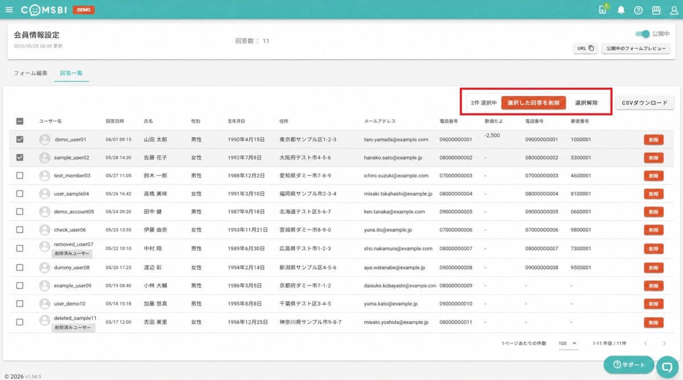
Task: Select the 回答一覧 tab
Action: coord(71,73)
